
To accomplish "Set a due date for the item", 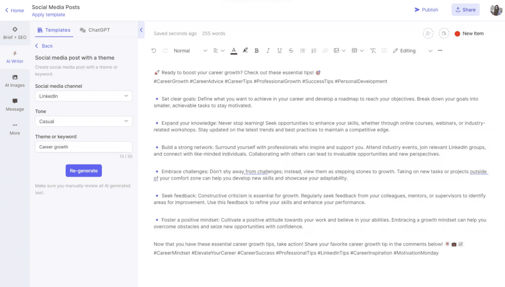I will coord(444,33).
